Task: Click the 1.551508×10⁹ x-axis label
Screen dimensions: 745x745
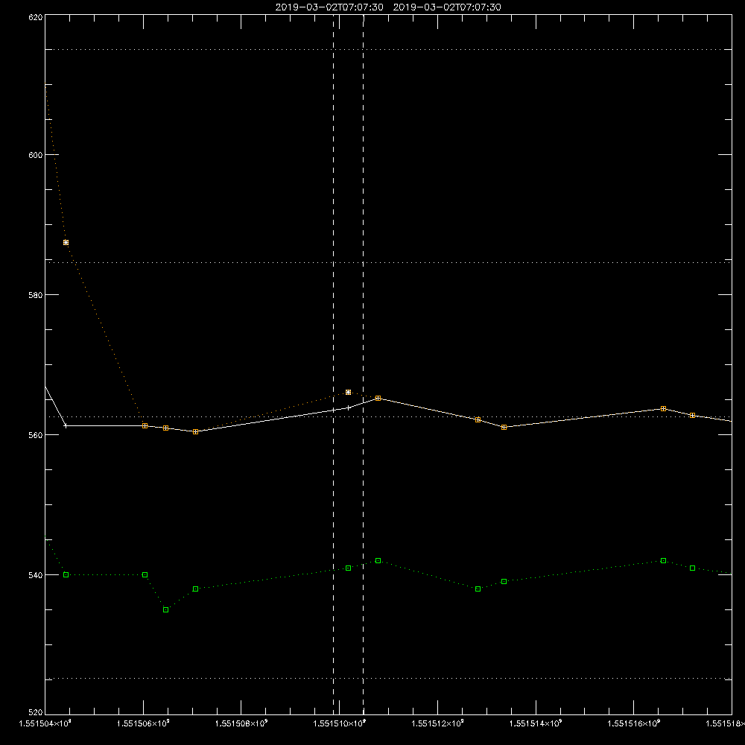Action: (241, 723)
